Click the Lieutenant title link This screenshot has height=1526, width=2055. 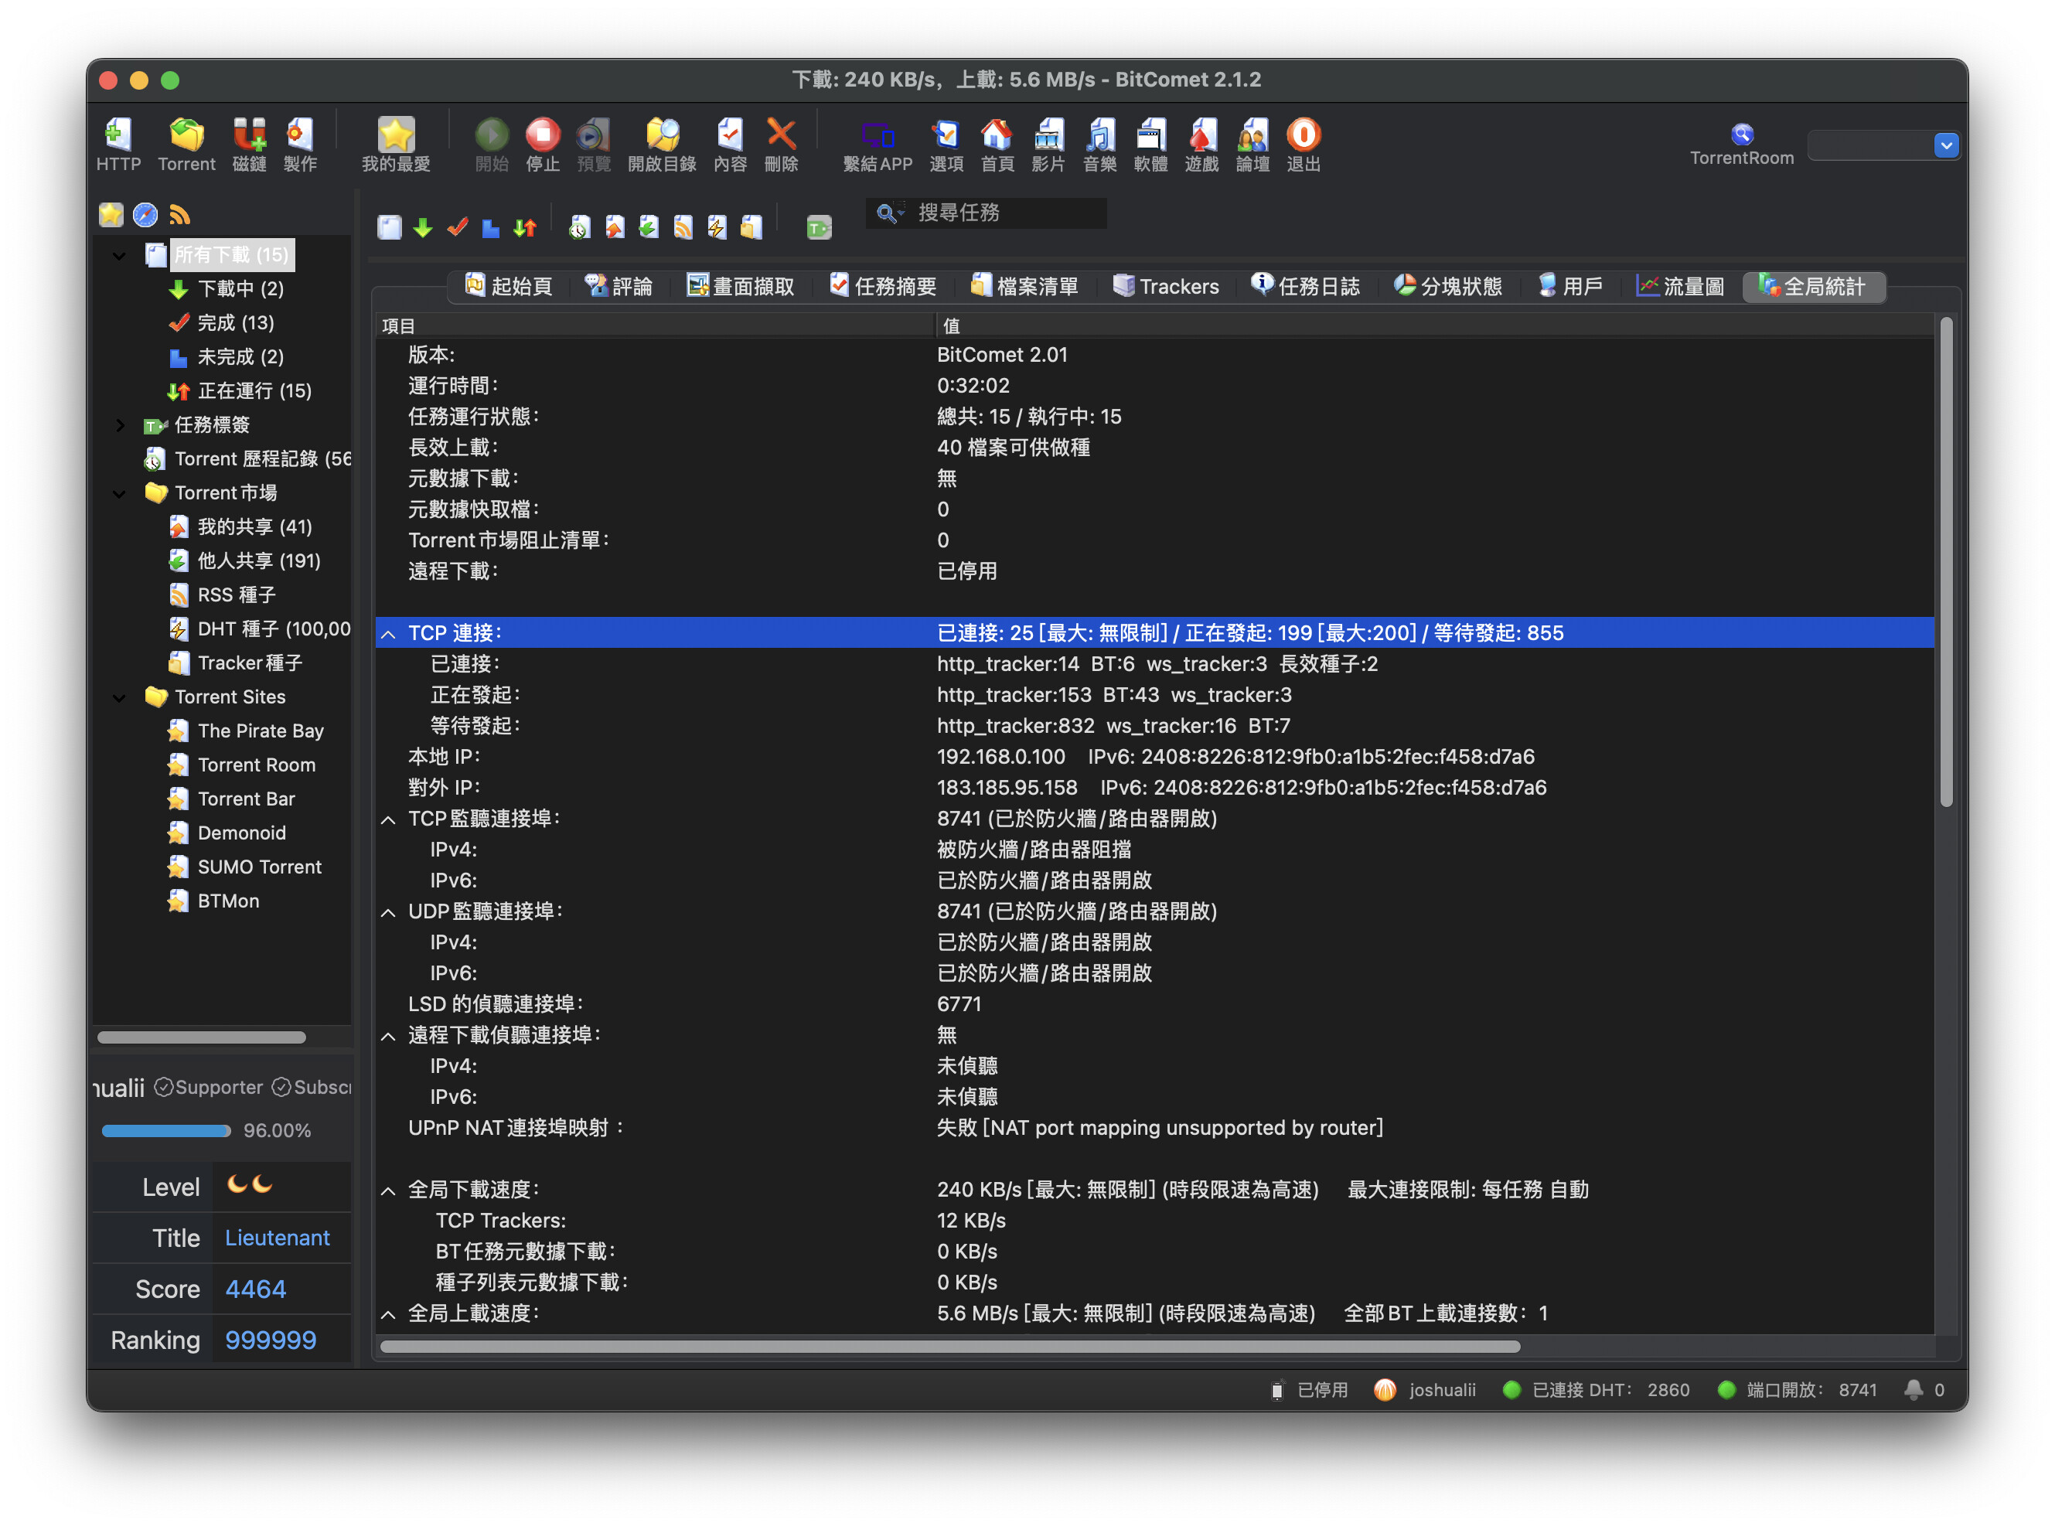(277, 1237)
